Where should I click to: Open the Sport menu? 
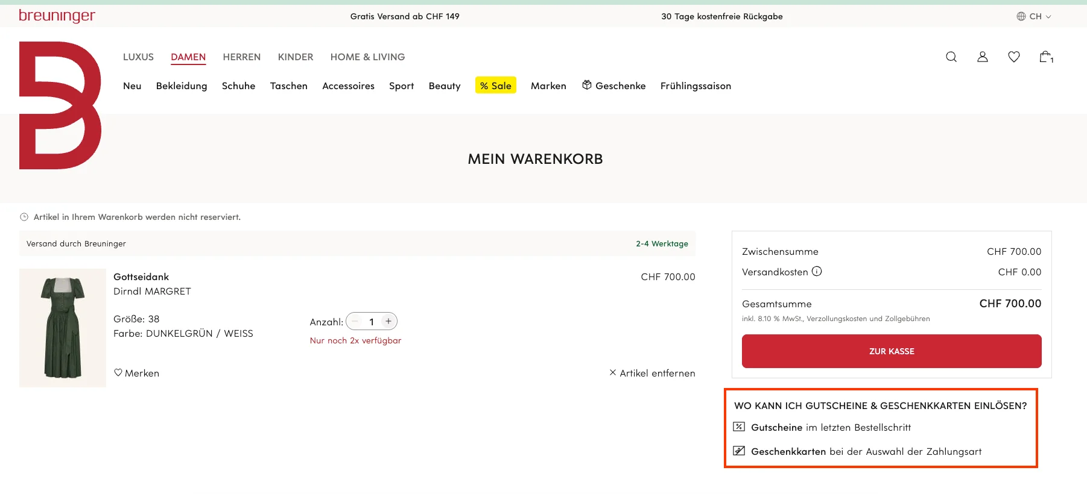[x=401, y=86]
